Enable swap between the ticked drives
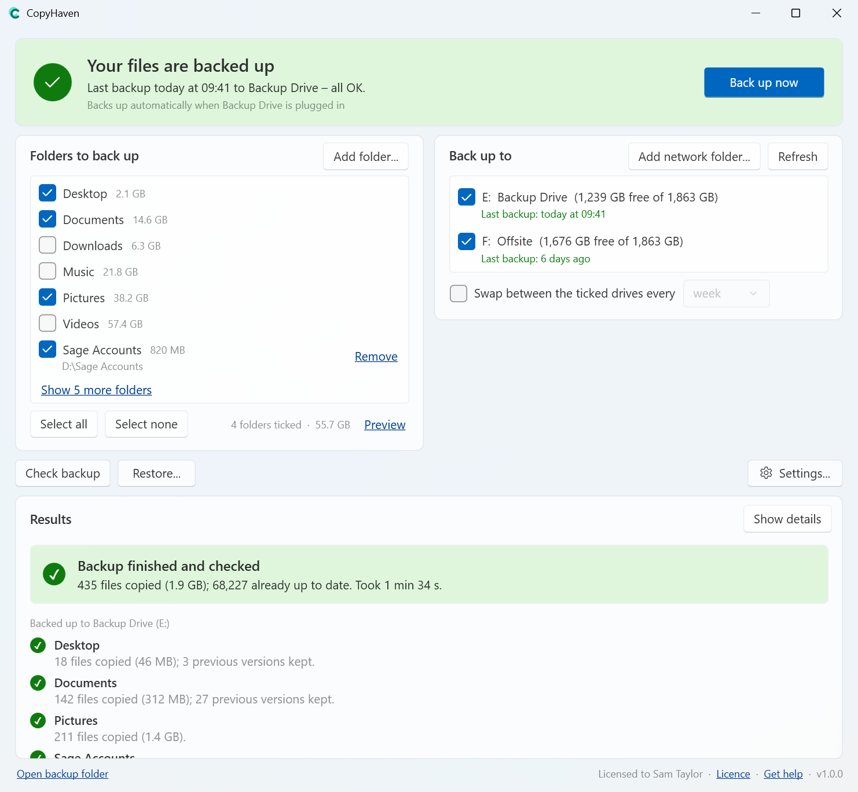Viewport: 858px width, 792px height. click(459, 294)
